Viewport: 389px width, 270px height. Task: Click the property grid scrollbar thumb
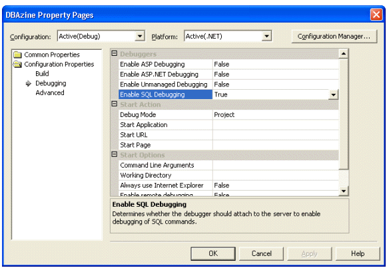coord(344,114)
